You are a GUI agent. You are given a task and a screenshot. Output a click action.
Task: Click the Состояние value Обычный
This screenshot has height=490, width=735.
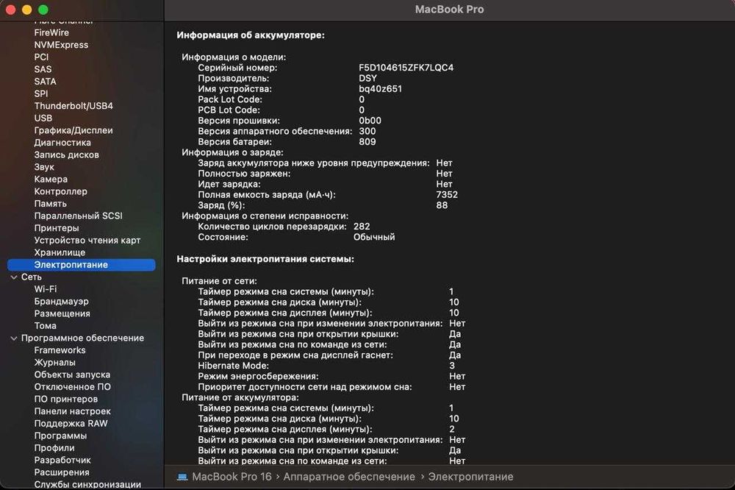(x=373, y=237)
